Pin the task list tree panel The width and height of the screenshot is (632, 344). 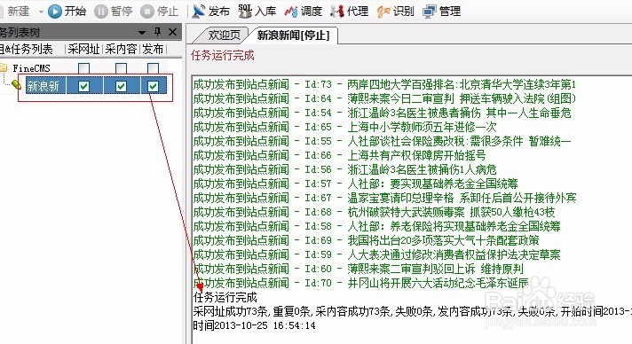click(x=157, y=32)
